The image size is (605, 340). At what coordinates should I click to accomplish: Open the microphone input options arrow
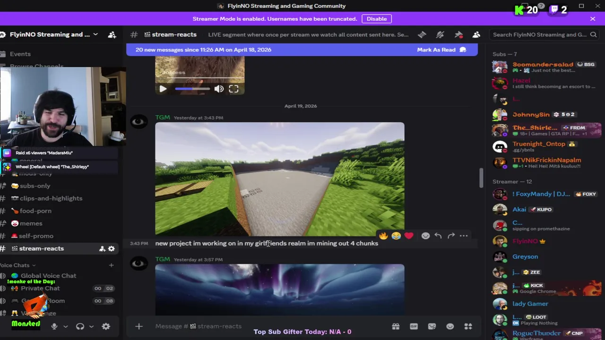point(66,326)
